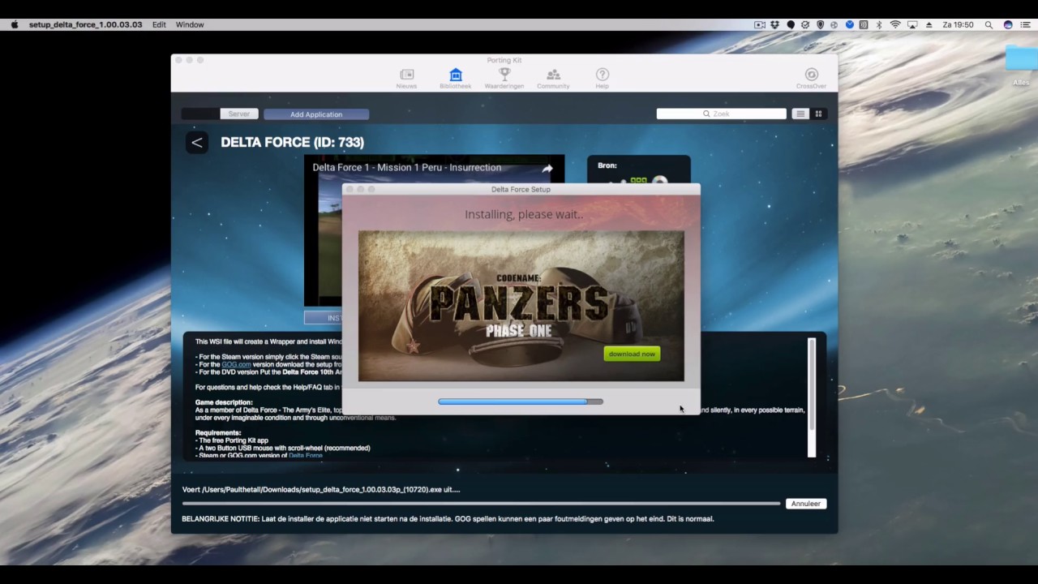Open the Bibliotheek library tab
1038x584 pixels.
pos(455,79)
